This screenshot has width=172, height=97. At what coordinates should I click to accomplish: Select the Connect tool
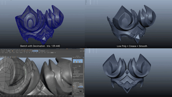pos(75,87)
